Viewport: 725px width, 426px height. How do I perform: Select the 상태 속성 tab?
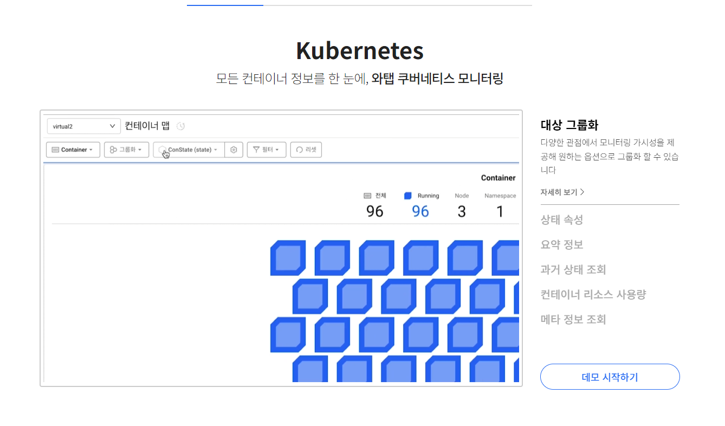[x=562, y=220]
